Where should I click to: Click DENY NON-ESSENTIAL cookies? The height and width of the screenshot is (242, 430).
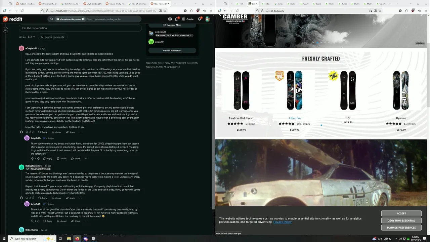coord(401,220)
